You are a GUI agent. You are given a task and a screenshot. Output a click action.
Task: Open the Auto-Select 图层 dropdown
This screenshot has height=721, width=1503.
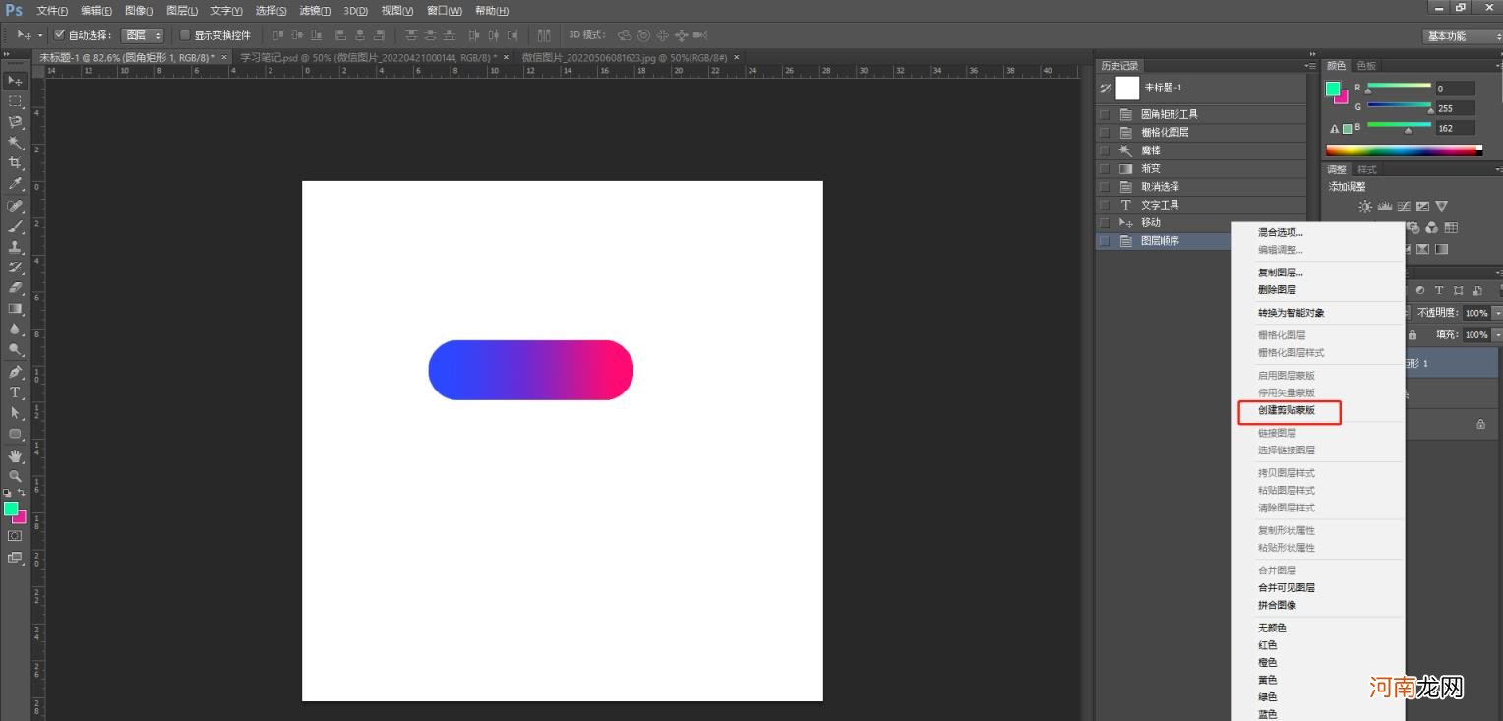tap(143, 35)
